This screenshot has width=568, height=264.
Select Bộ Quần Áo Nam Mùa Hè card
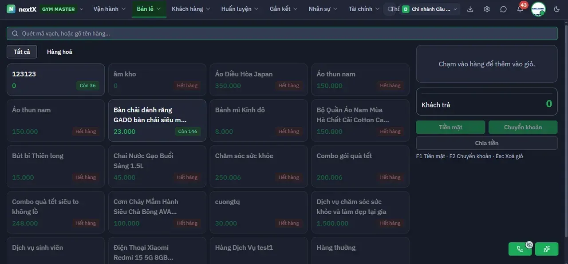[x=360, y=120]
